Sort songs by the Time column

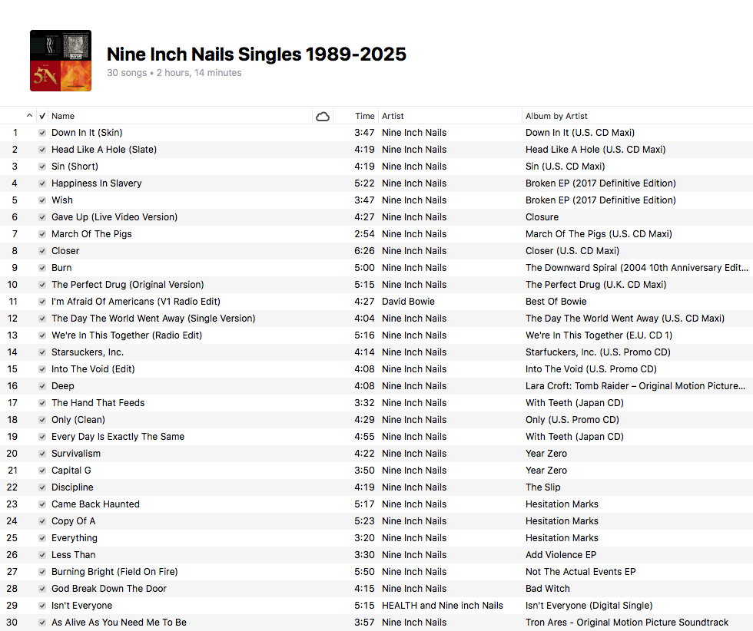[364, 116]
